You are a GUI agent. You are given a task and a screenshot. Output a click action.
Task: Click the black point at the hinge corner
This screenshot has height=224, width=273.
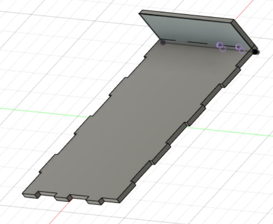tap(255, 52)
